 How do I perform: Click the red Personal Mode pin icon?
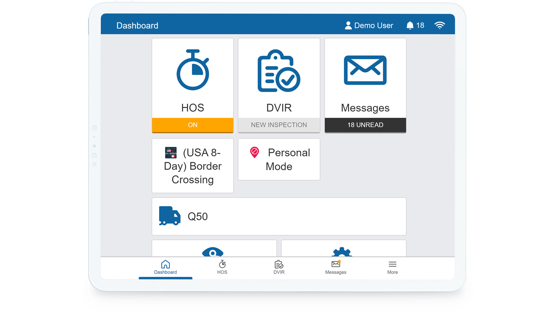[254, 152]
